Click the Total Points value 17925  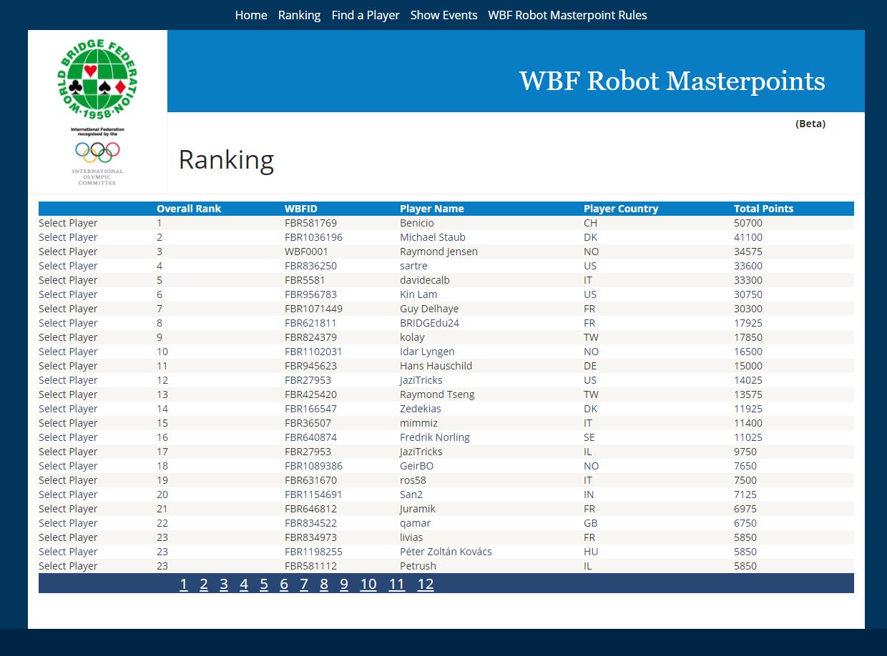(x=748, y=323)
